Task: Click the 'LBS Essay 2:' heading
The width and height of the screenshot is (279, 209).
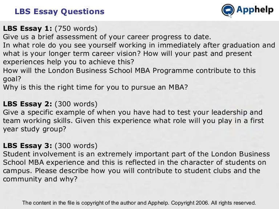Action: click(28, 104)
